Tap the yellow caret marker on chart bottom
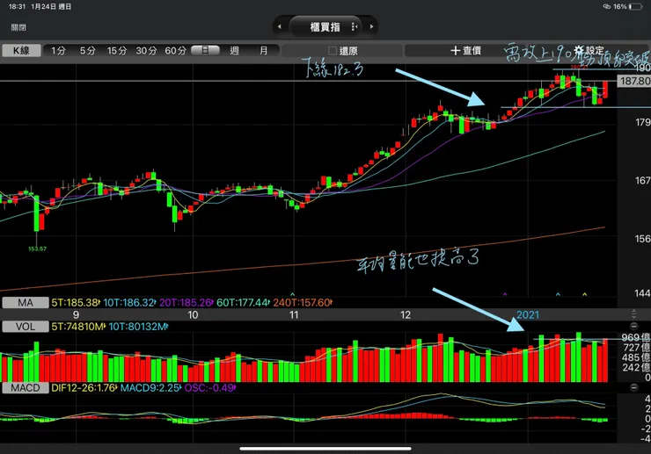This screenshot has height=454, width=651. [584, 294]
